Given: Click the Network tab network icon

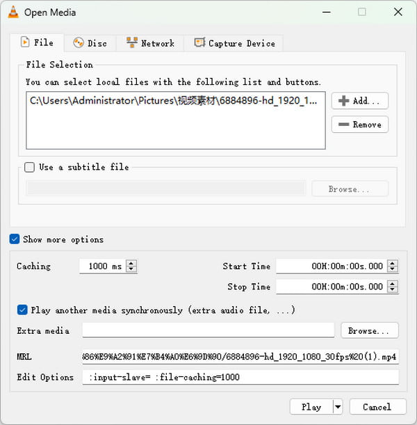Looking at the screenshot, I should pyautogui.click(x=132, y=42).
